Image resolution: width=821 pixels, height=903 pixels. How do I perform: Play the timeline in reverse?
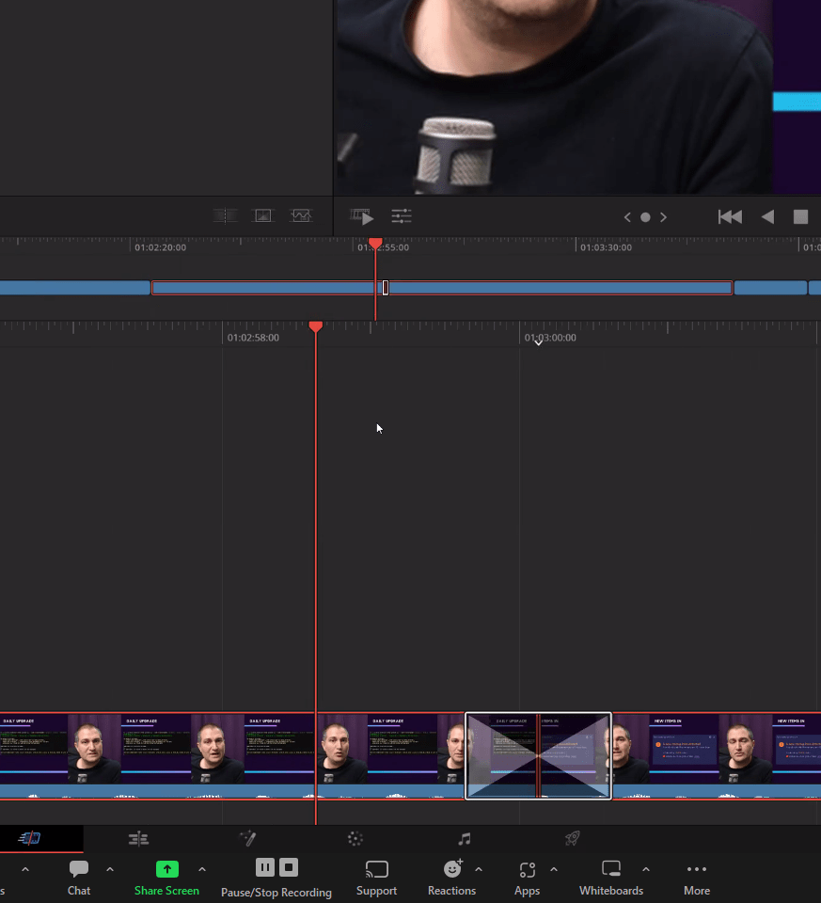pos(767,217)
